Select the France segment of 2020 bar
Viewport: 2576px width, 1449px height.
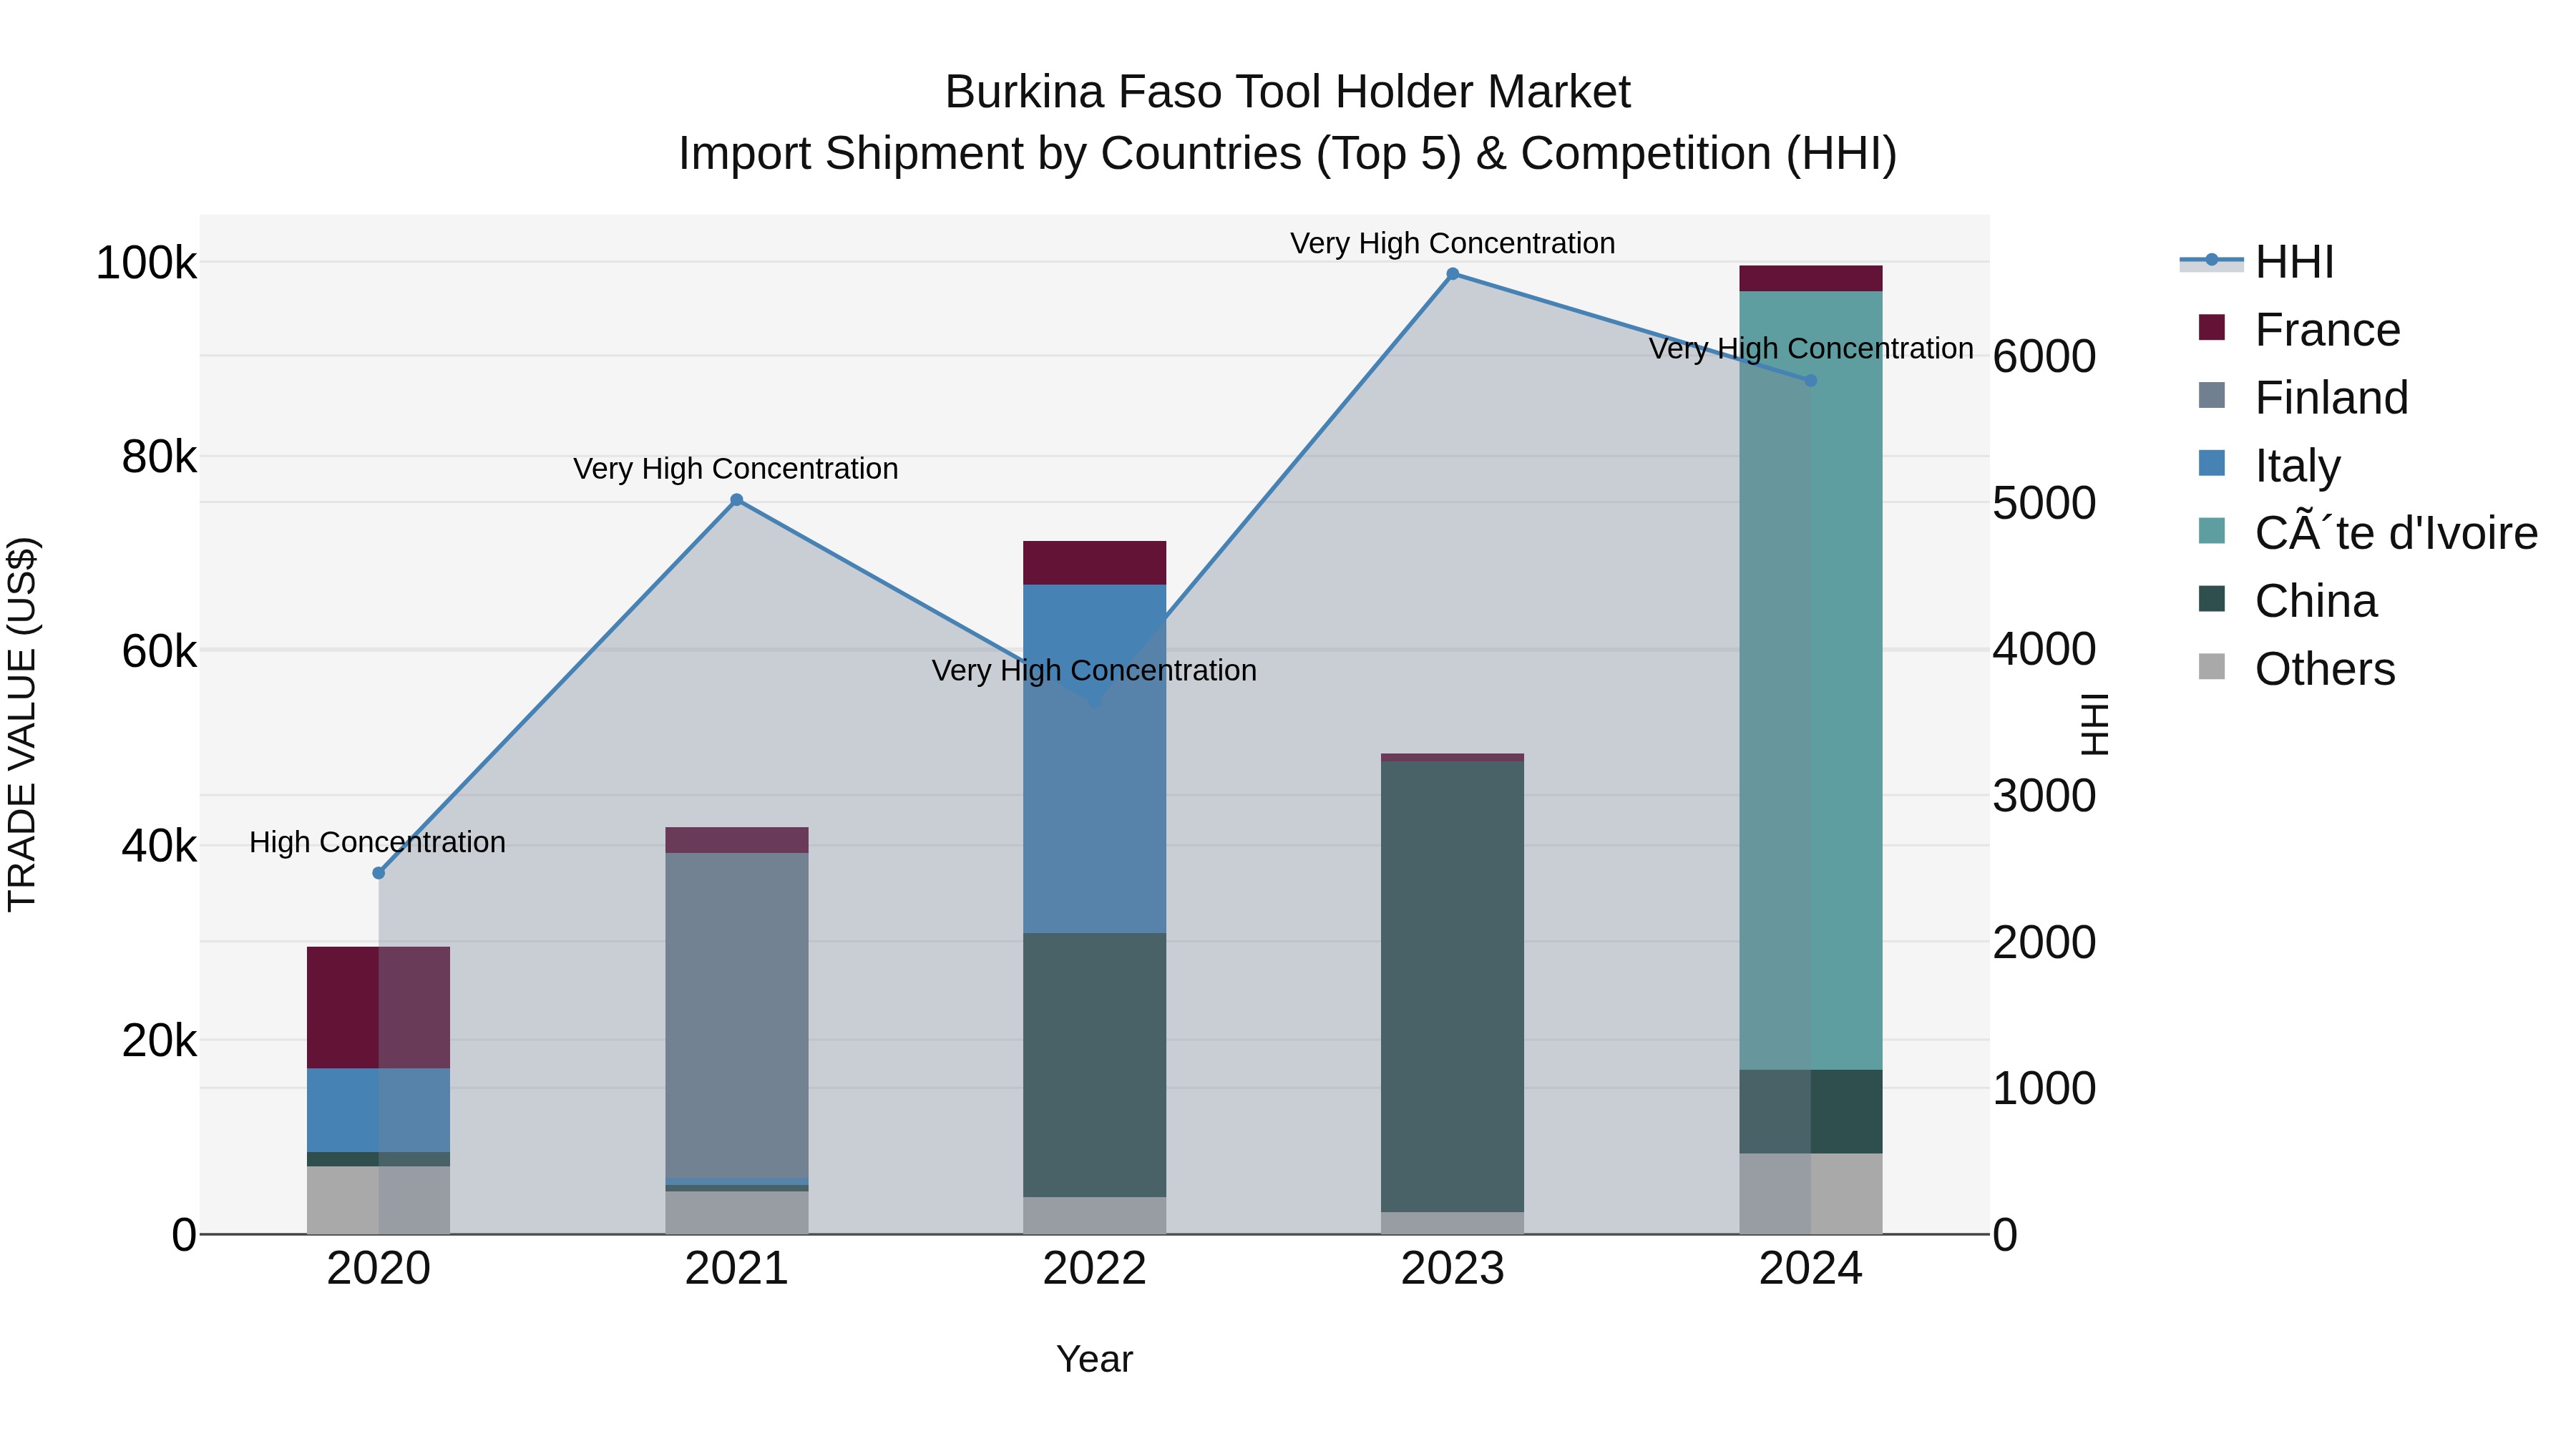(379, 1007)
